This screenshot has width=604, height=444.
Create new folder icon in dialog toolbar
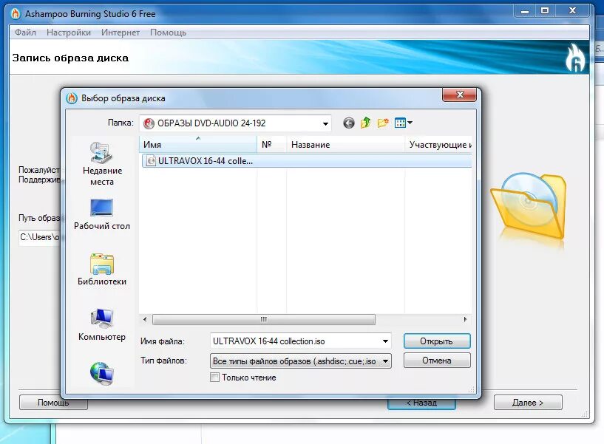point(383,123)
